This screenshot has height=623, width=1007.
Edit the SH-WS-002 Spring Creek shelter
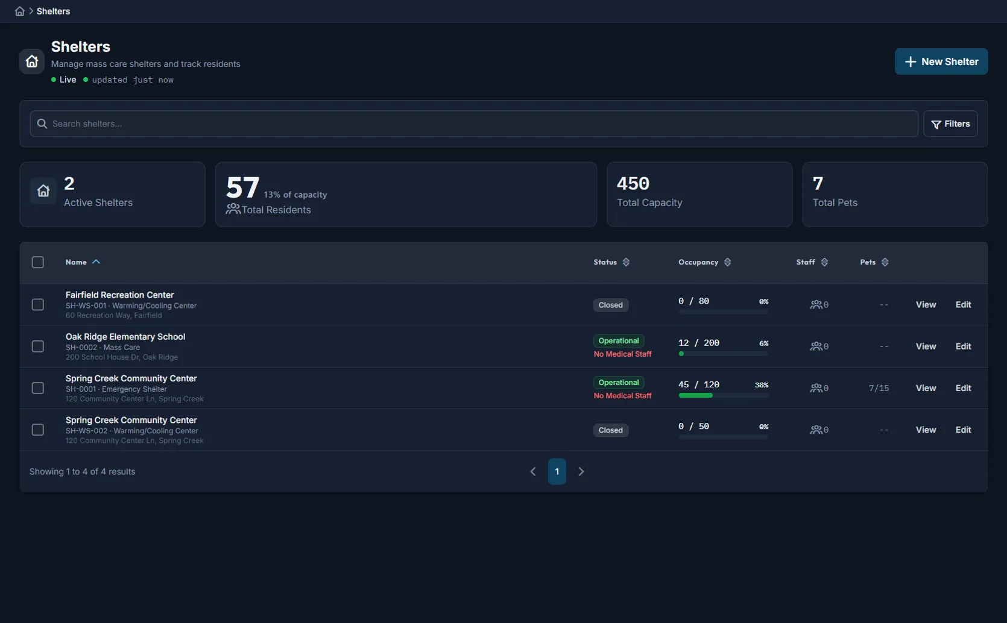tap(963, 430)
